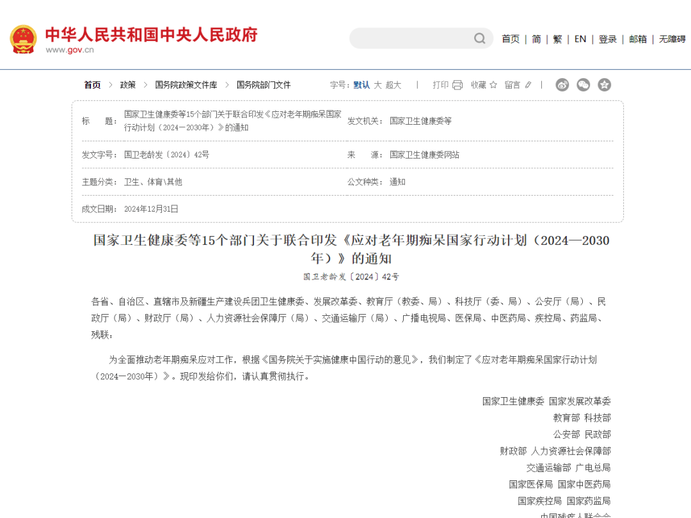The height and width of the screenshot is (518, 691).
Task: Focus the site search input field
Action: coord(421,38)
